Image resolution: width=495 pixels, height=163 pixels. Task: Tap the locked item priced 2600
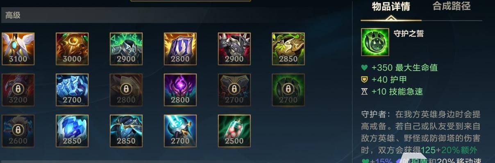point(18,131)
